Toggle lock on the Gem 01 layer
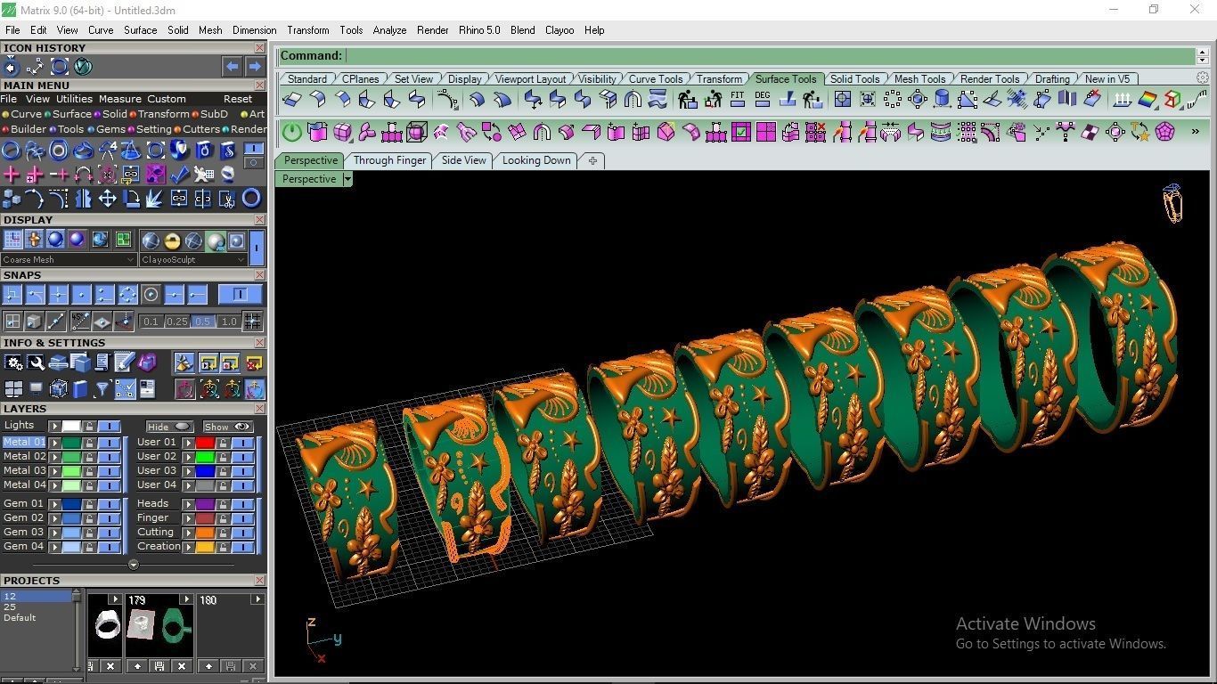Image resolution: width=1217 pixels, height=684 pixels. [x=89, y=504]
